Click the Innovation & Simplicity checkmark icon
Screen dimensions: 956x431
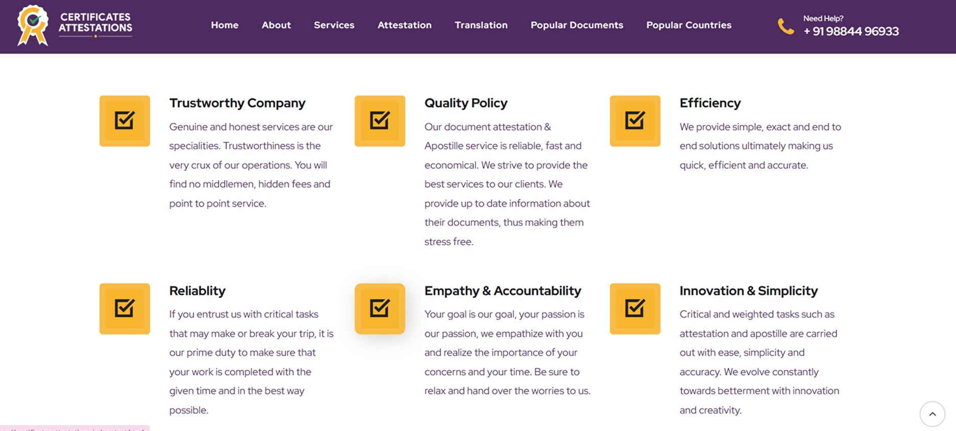(635, 308)
